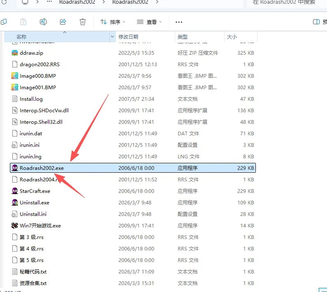Viewport: 327px width, 292px height.
Task: Click the first Roadrash2002 breadcrumb
Action: click(77, 2)
